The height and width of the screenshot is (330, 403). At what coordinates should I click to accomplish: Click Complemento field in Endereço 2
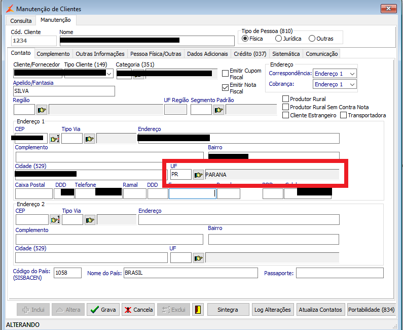click(x=109, y=239)
